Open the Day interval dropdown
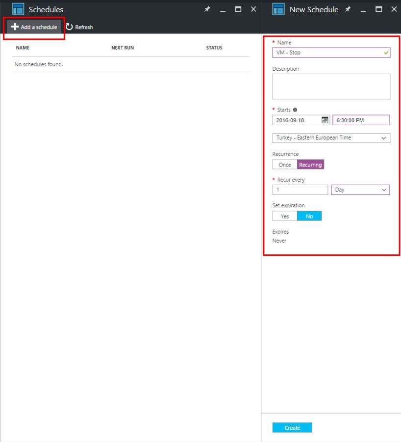This screenshot has width=401, height=442. [360, 190]
